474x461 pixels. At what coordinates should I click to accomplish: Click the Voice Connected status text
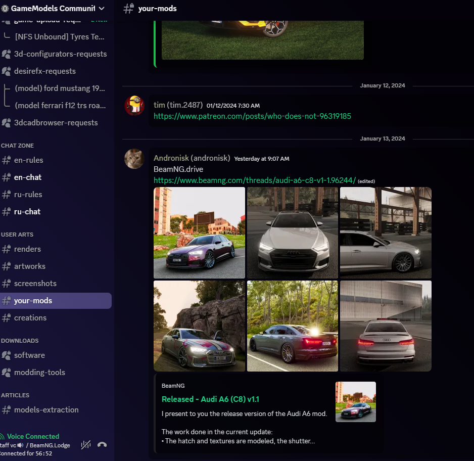33,437
